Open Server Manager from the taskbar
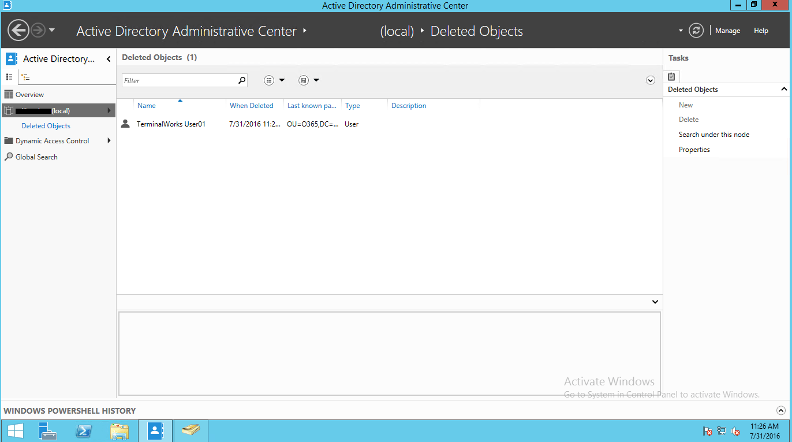The image size is (792, 442). coord(47,430)
